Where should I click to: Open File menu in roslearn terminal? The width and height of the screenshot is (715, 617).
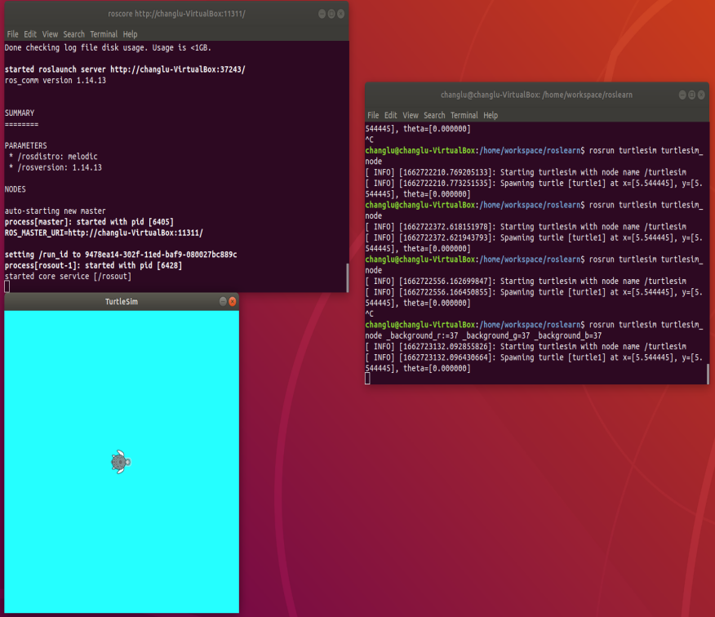373,115
